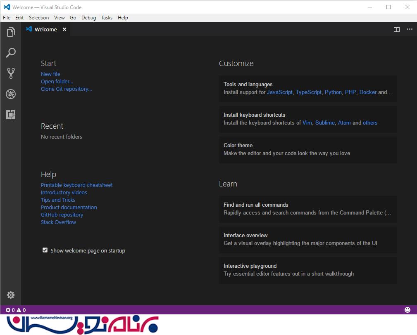
Task: Open the Explorer view in activity bar
Action: (x=11, y=32)
